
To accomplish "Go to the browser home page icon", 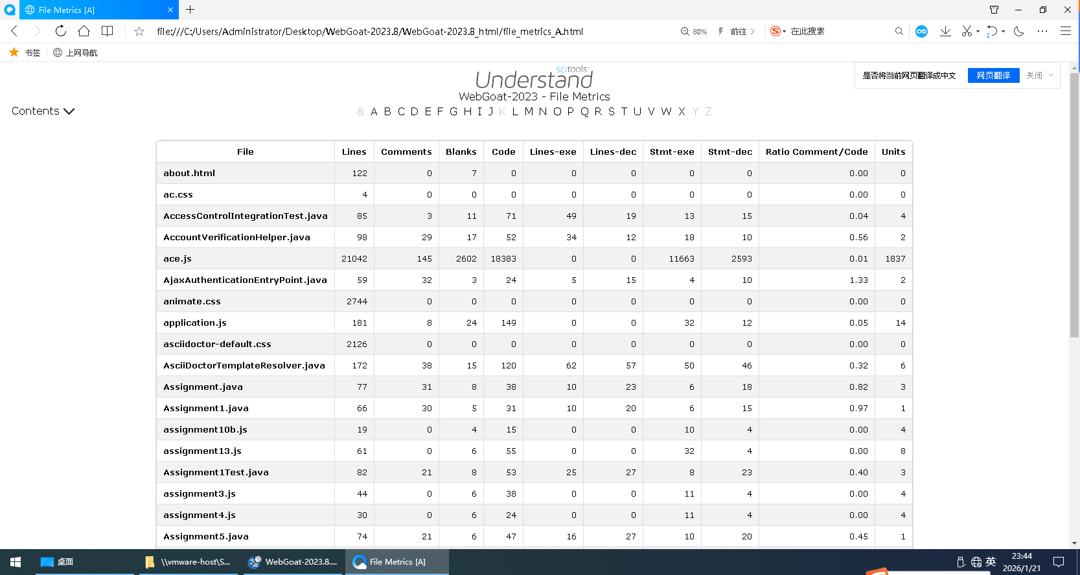I will pos(84,31).
